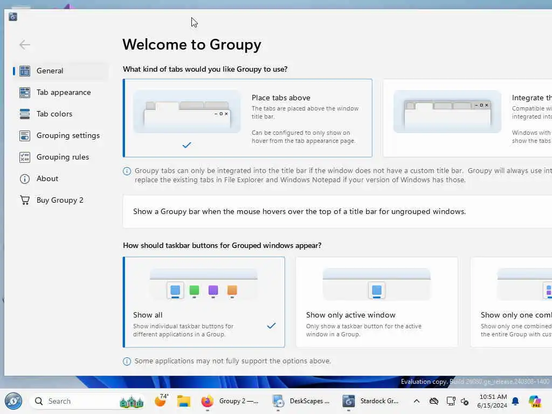Click the Buy Groupy 2 cart icon
The width and height of the screenshot is (552, 414).
point(25,201)
